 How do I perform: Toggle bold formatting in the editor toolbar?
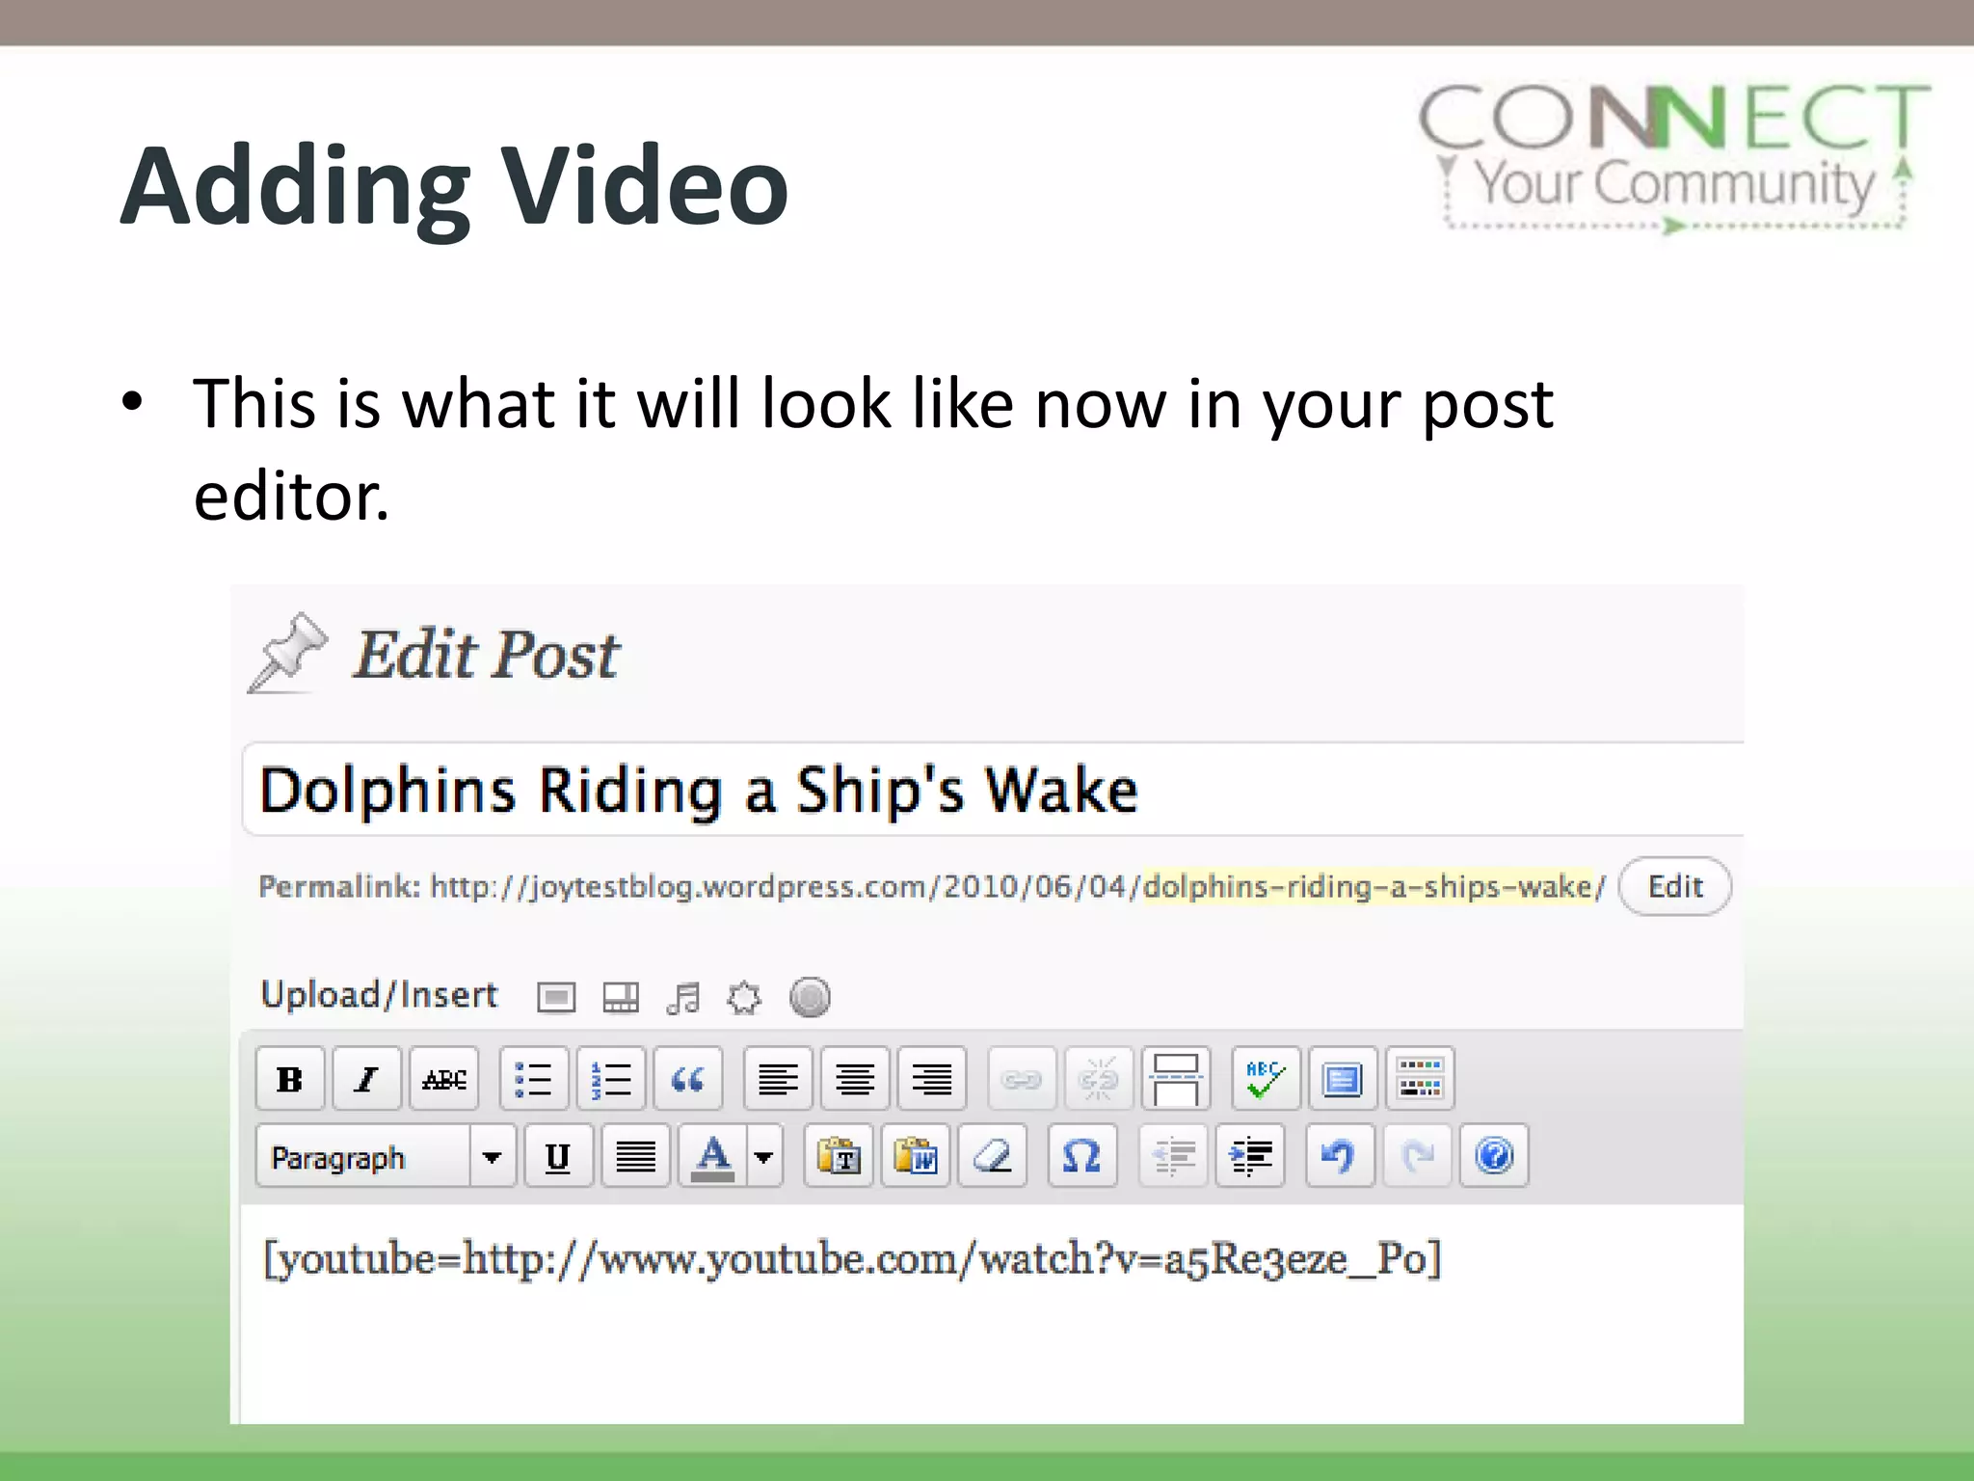[289, 1079]
